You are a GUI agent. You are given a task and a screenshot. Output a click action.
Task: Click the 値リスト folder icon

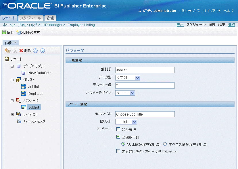[18, 80]
